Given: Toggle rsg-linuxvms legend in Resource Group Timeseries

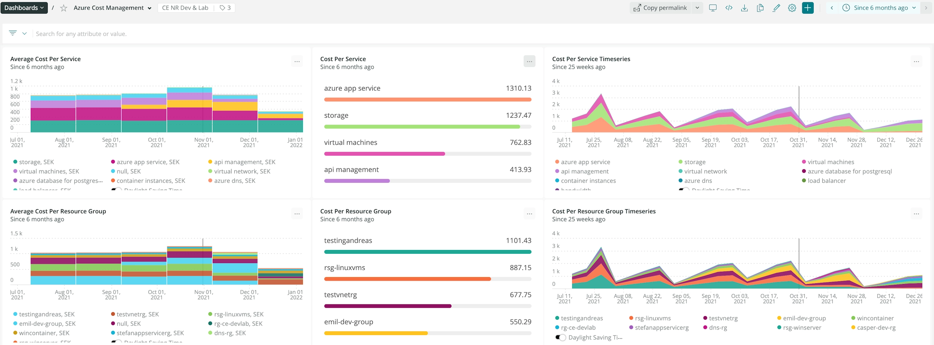Looking at the screenshot, I should 650,318.
